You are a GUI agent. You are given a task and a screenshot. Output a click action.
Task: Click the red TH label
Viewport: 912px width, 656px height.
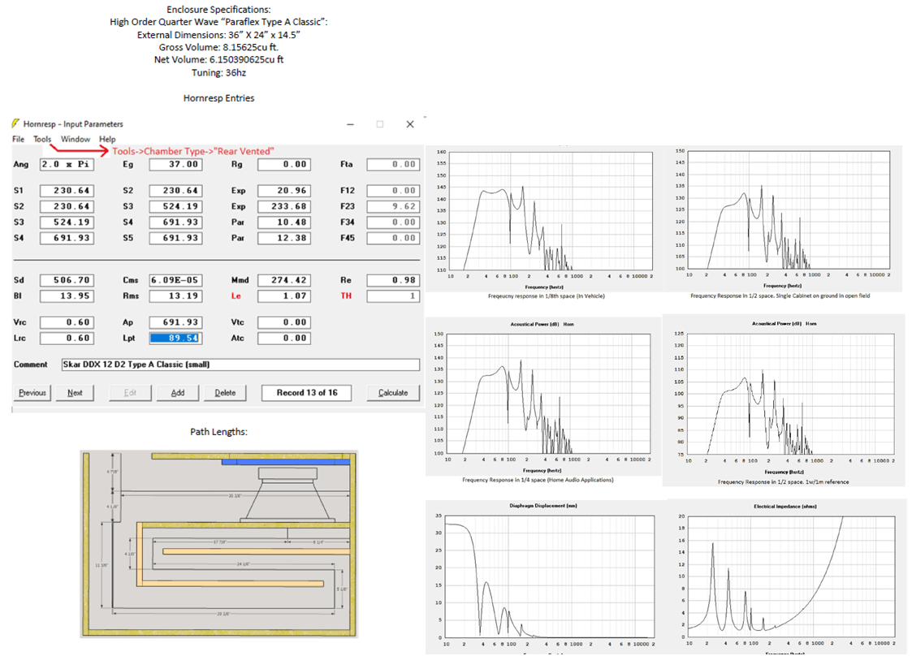click(346, 296)
